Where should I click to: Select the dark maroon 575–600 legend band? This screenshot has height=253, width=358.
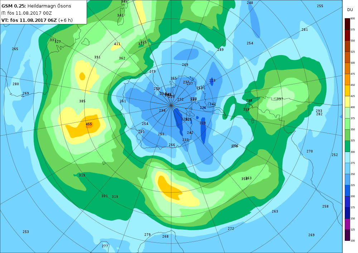point(347,24)
